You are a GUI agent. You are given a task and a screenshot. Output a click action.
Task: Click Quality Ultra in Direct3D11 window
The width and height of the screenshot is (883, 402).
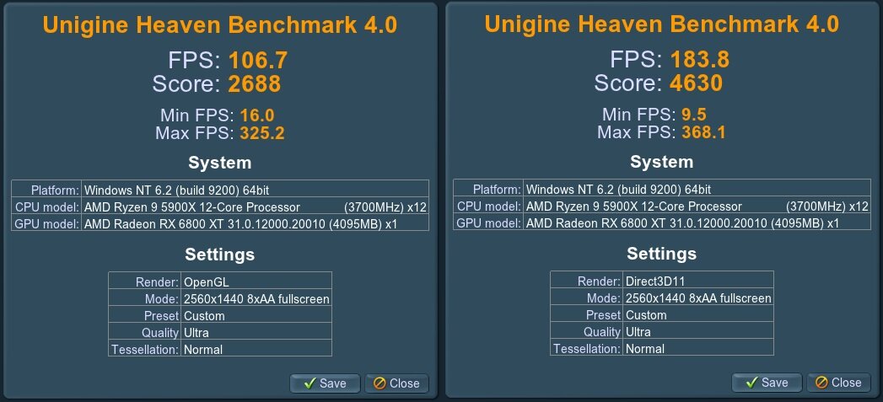coord(698,331)
